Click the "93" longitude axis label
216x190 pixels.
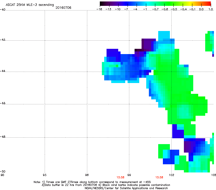click(x=45, y=175)
